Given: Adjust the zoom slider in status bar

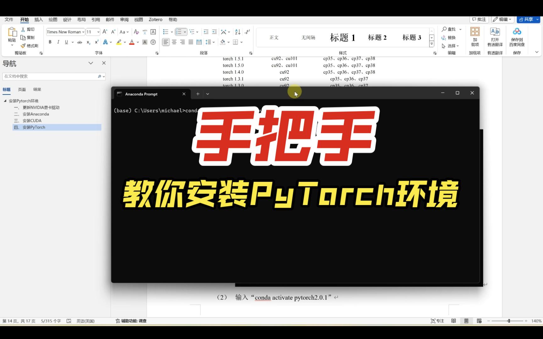Looking at the screenshot, I should pyautogui.click(x=509, y=321).
